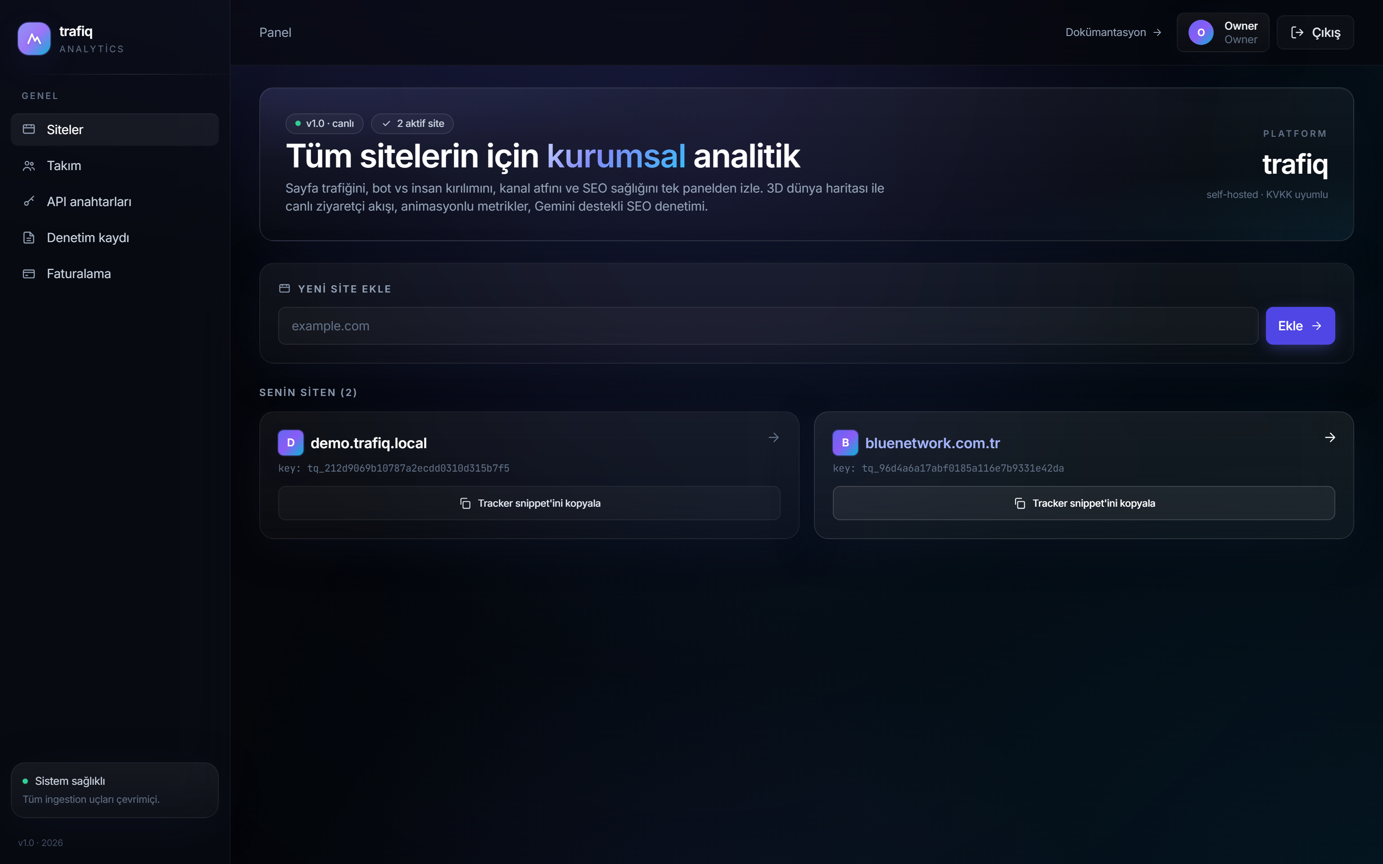Click green status dot beside Sistem sağlıklı
Image resolution: width=1383 pixels, height=864 pixels.
pos(25,781)
